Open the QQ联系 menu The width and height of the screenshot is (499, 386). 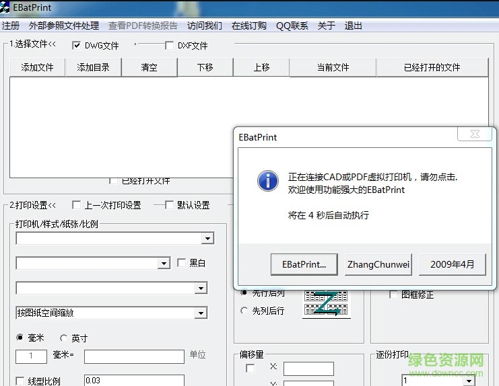pyautogui.click(x=292, y=26)
